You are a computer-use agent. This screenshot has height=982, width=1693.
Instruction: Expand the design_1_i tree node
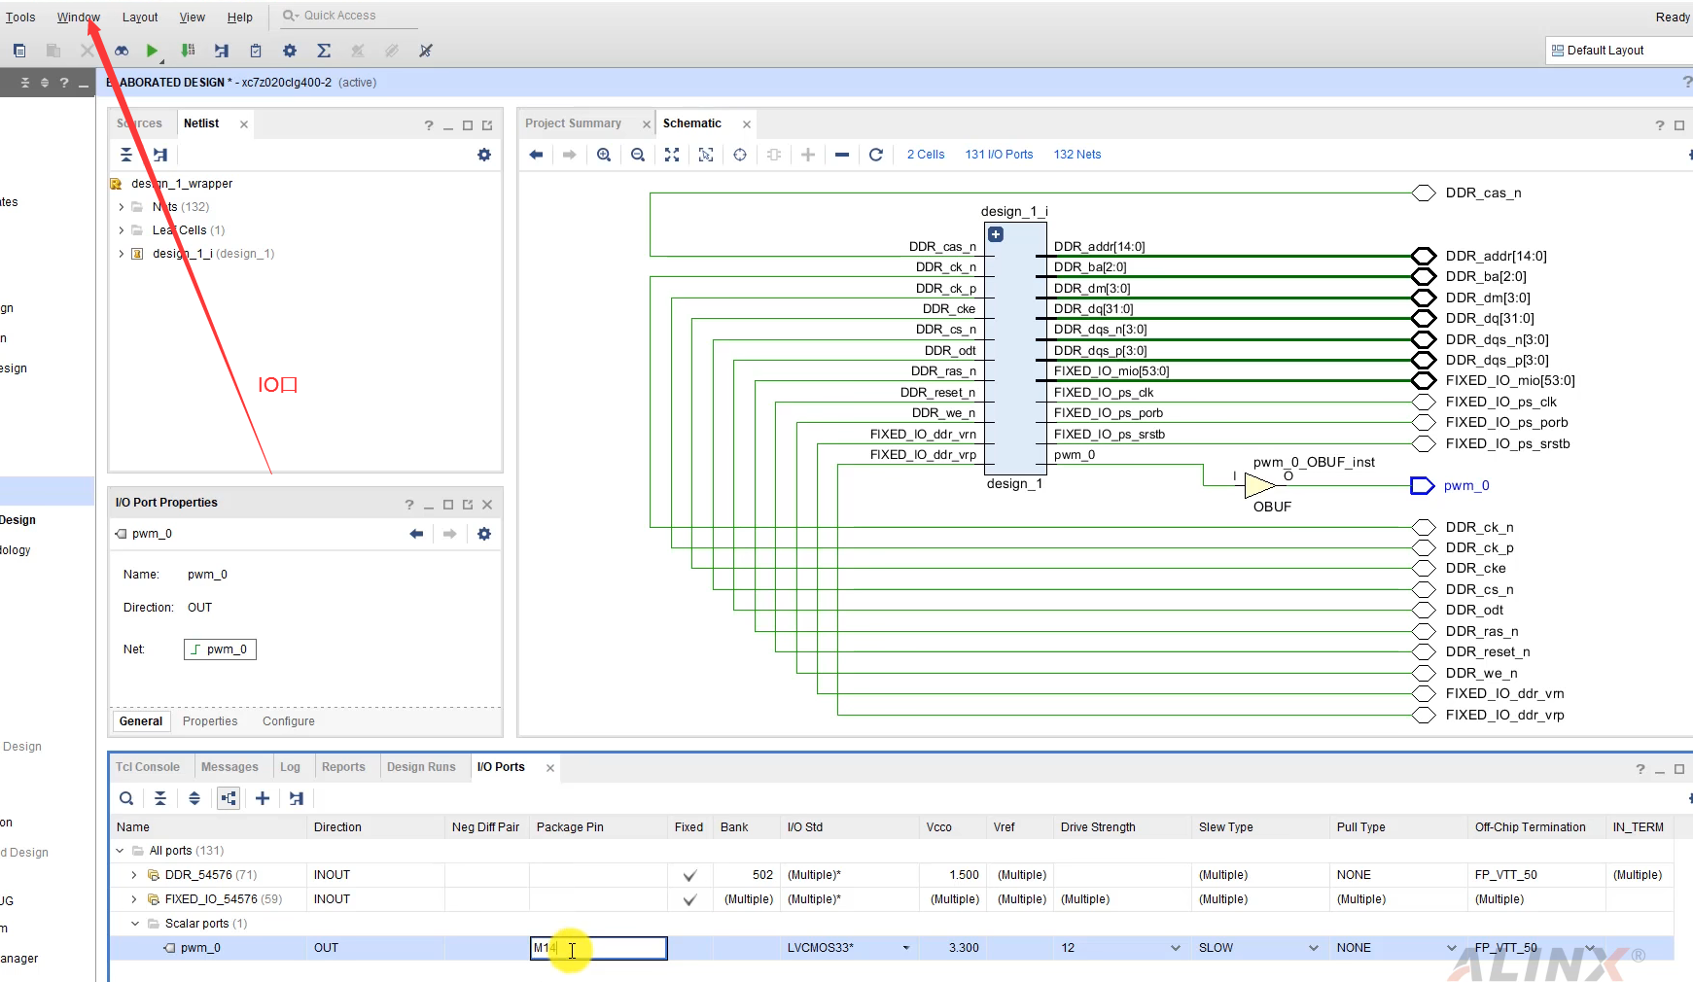pyautogui.click(x=122, y=254)
